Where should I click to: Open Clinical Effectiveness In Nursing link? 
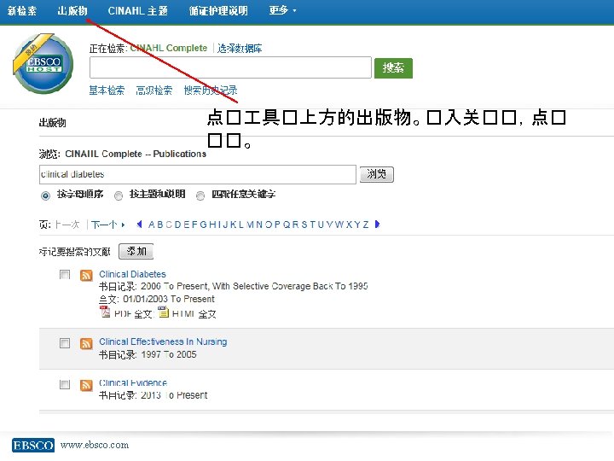(163, 341)
